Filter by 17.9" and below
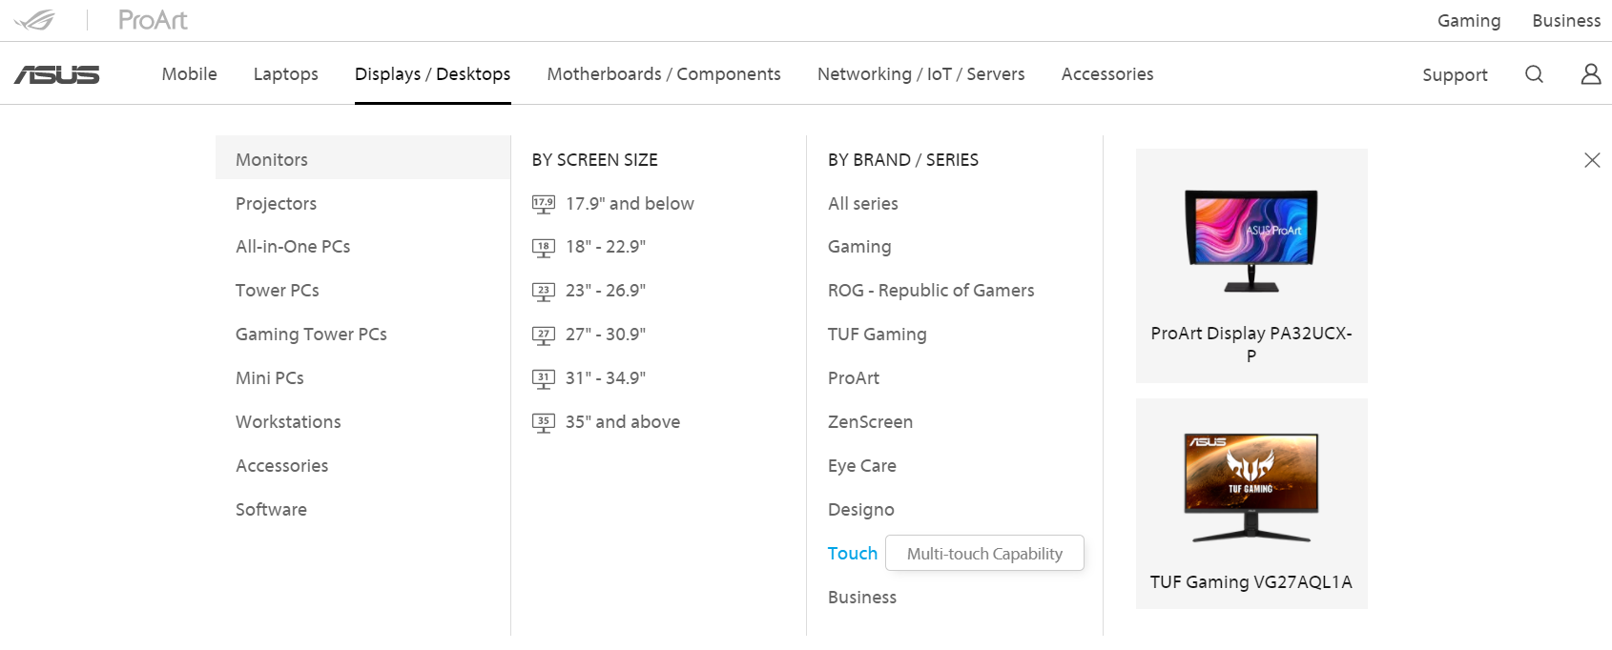Screen dimensions: 1612x650 pos(630,204)
